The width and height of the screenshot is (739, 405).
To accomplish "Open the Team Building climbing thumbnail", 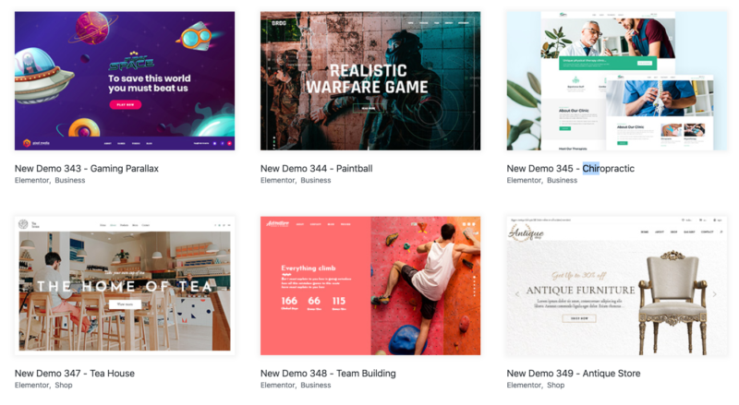I will (x=370, y=286).
